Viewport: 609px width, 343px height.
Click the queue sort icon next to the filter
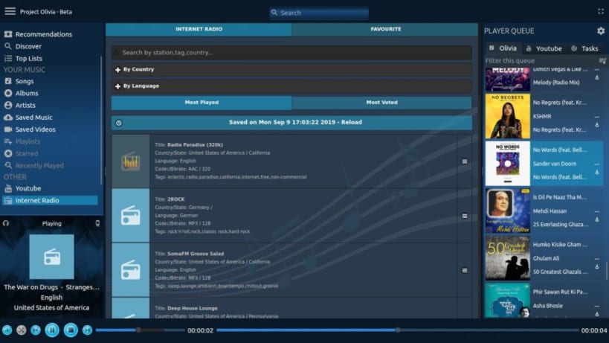(x=602, y=60)
